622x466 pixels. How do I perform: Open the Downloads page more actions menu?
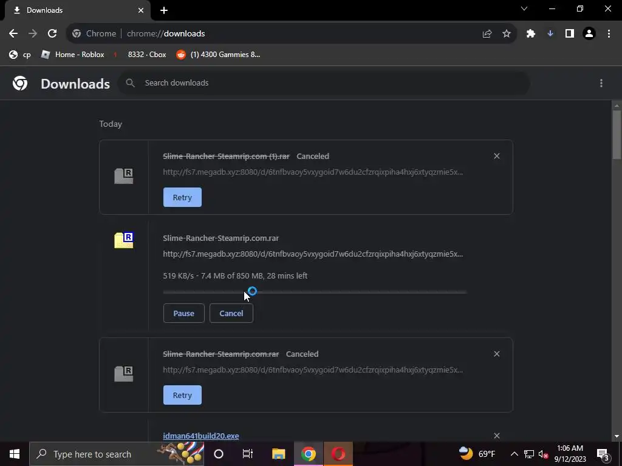[601, 83]
